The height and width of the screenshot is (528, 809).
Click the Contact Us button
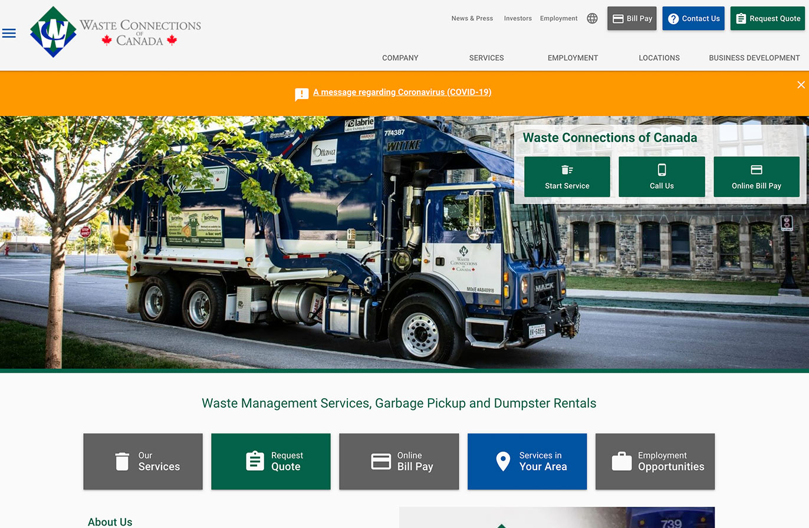(693, 18)
